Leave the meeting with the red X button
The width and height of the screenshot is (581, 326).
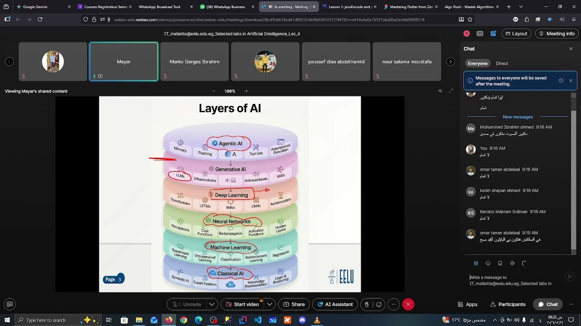[408, 304]
